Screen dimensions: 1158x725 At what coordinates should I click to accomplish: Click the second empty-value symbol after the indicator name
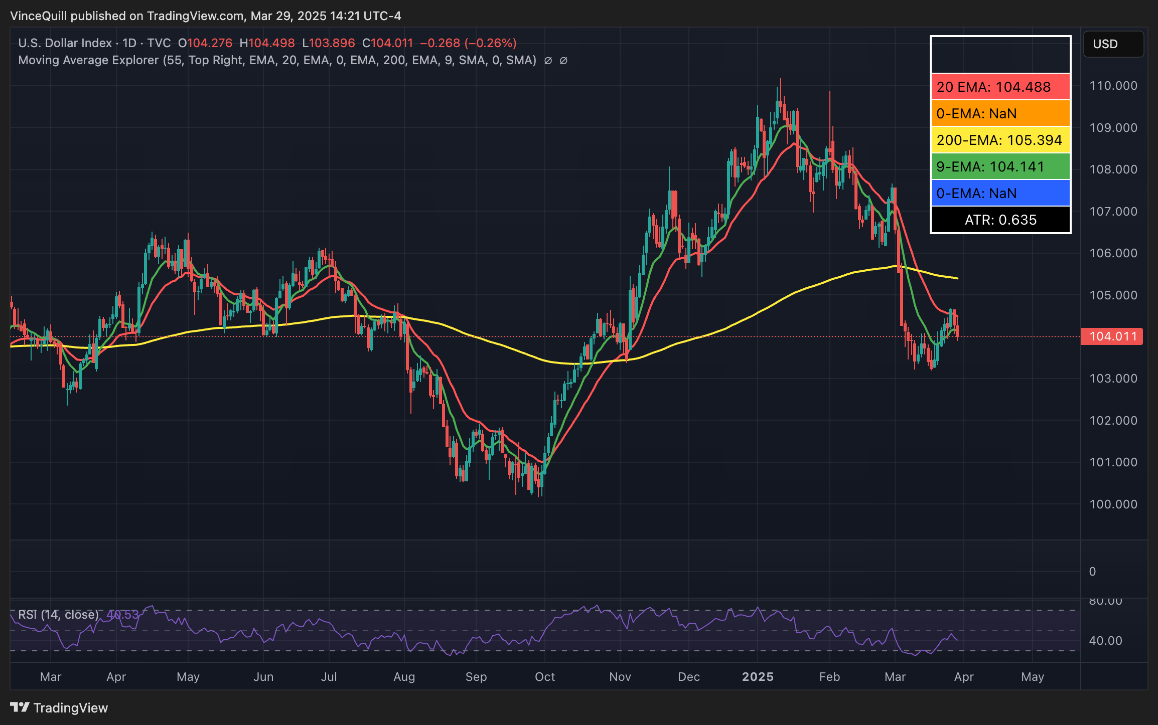click(563, 61)
